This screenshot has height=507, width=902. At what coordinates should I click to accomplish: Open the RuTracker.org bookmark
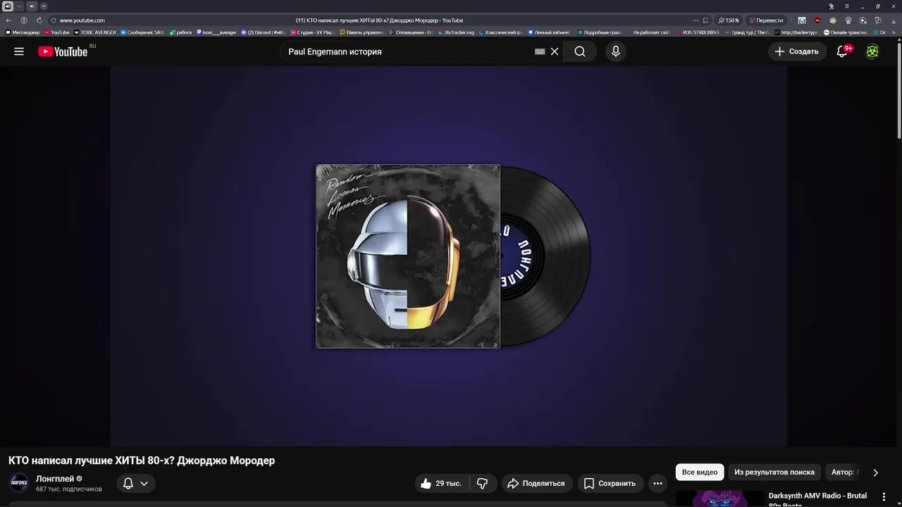457,32
